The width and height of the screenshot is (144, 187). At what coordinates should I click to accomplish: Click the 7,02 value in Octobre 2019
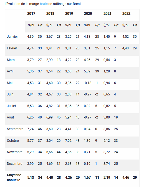click(x=68, y=141)
